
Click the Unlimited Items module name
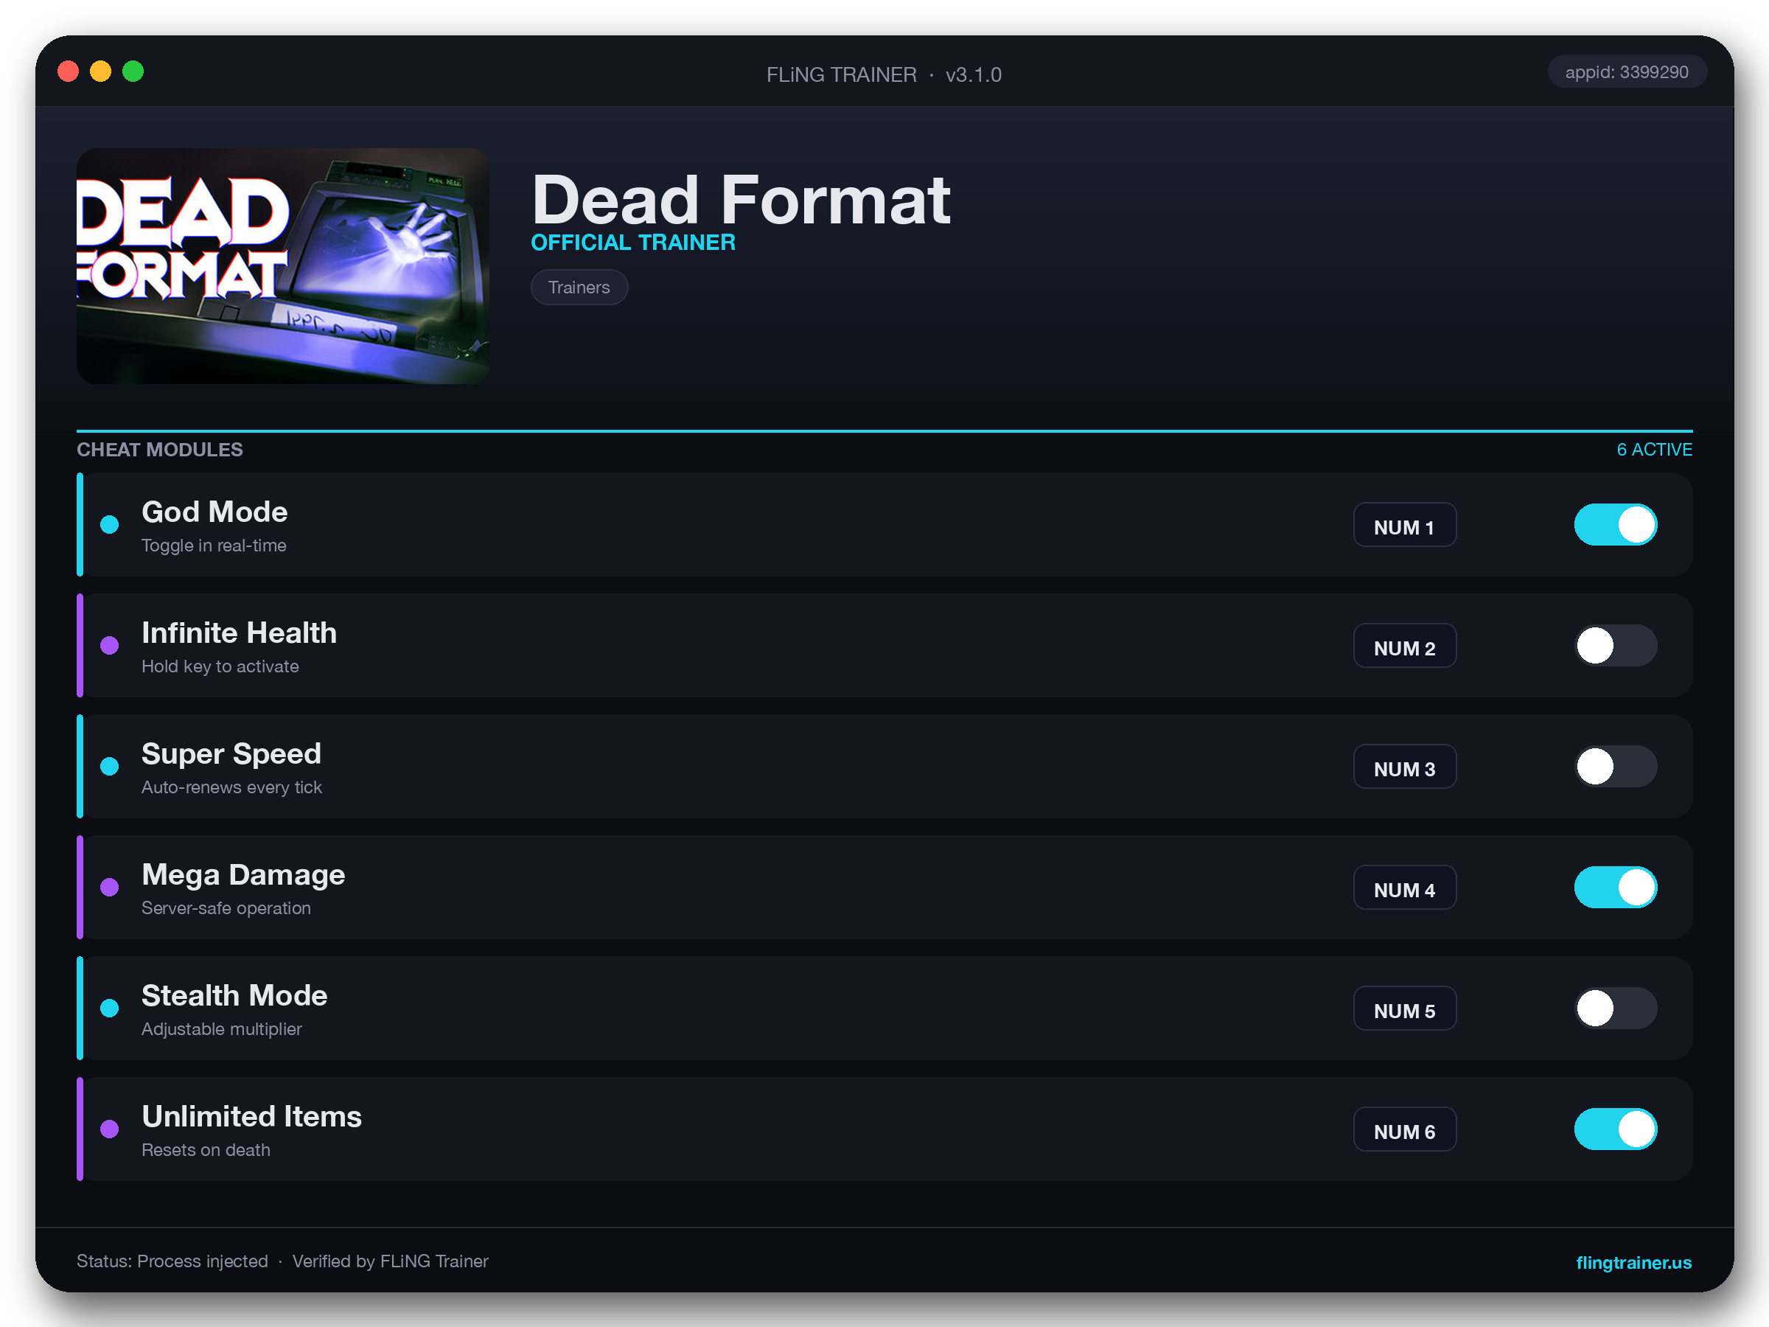pyautogui.click(x=252, y=1116)
